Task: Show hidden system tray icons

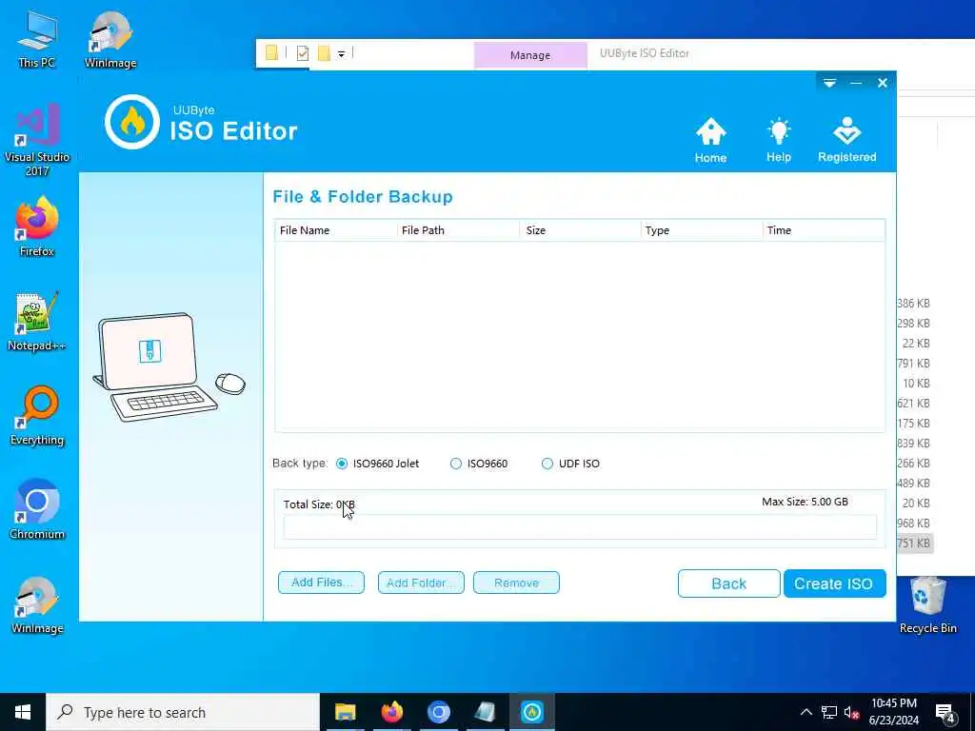Action: point(806,712)
